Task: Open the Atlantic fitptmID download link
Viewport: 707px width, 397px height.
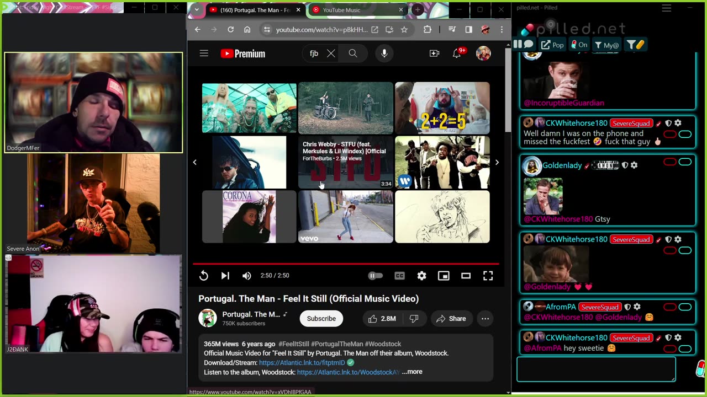Action: pos(302,363)
